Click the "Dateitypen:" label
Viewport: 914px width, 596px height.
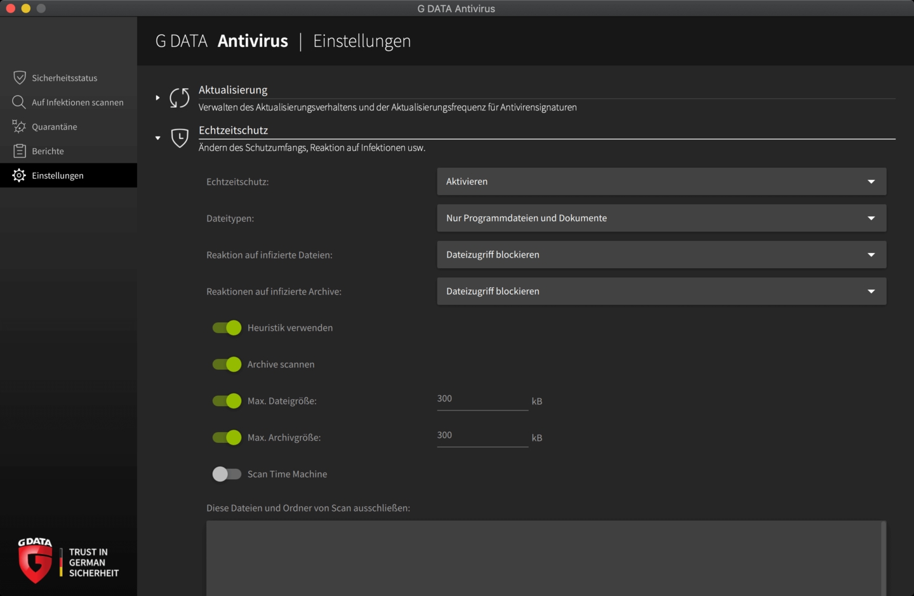tap(230, 218)
